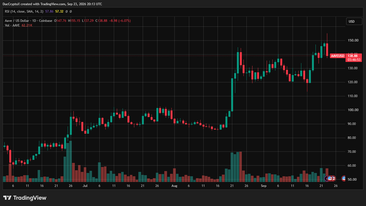Open the Aave / US Dollar symbol title

tap(29, 20)
